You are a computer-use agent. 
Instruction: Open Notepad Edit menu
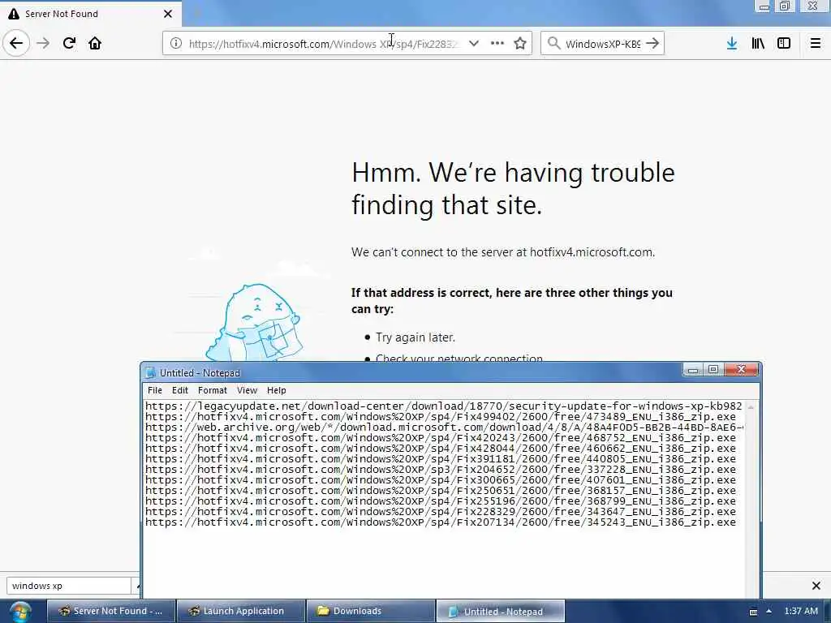pyautogui.click(x=180, y=390)
